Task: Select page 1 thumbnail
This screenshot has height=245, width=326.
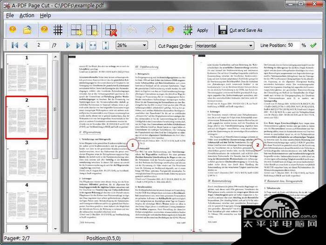Action: point(27,74)
